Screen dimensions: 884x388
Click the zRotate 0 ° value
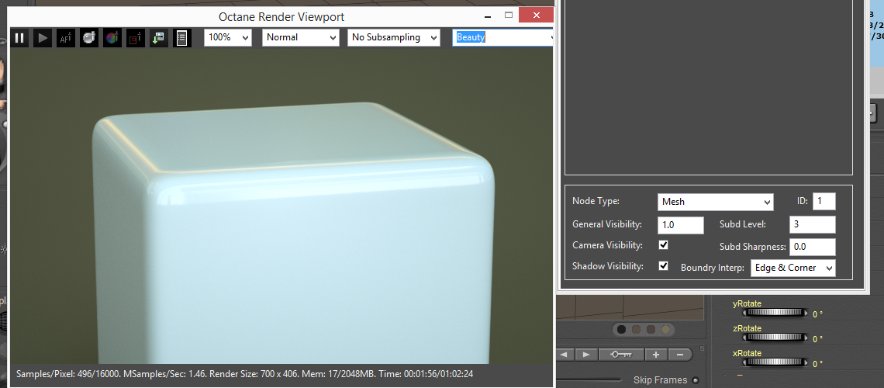817,339
